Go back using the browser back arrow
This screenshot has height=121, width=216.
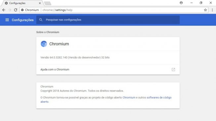pos(4,10)
